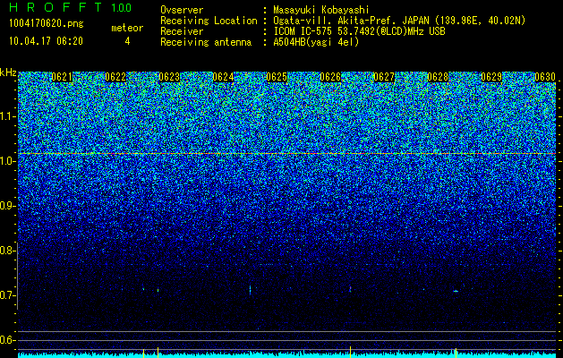Screen dimensions: 563x358
Task: Click the long meteor echo after 0628
Action: pyautogui.click(x=456, y=291)
